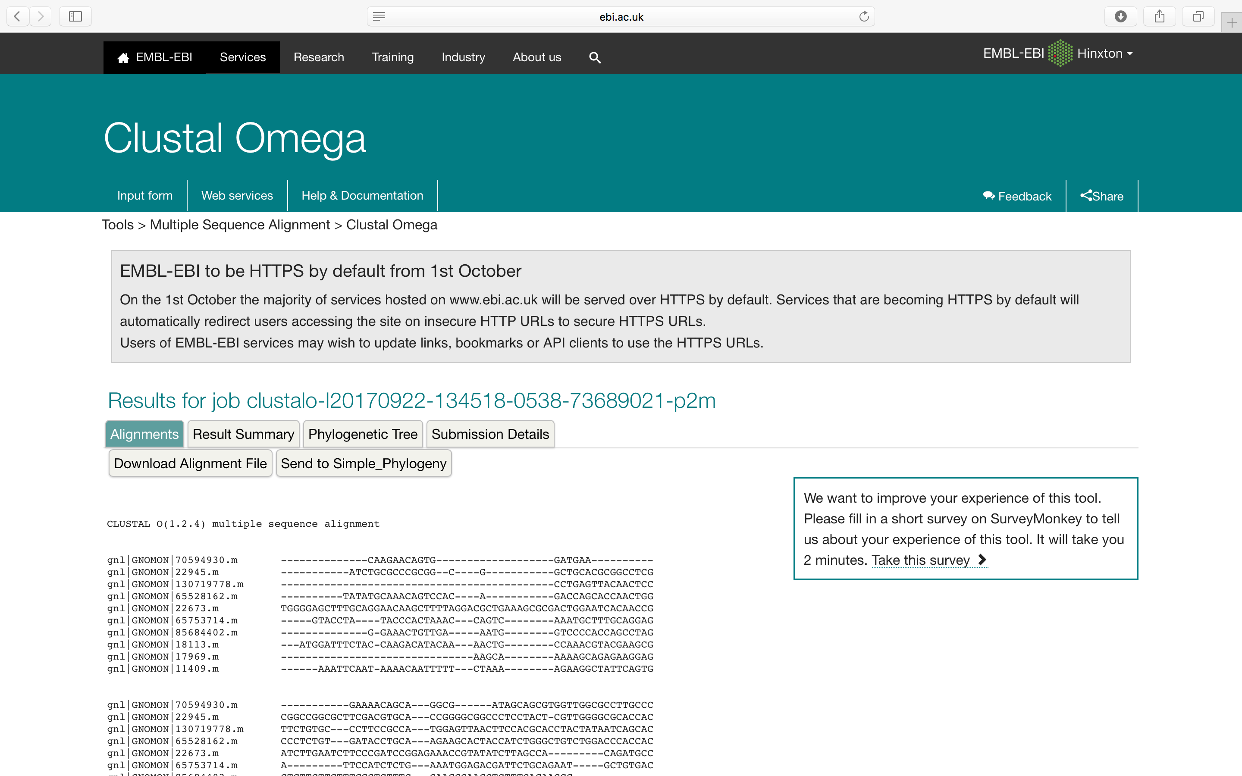Viewport: 1242px width, 776px height.
Task: Go back with the browser back arrow
Action: coord(17,16)
